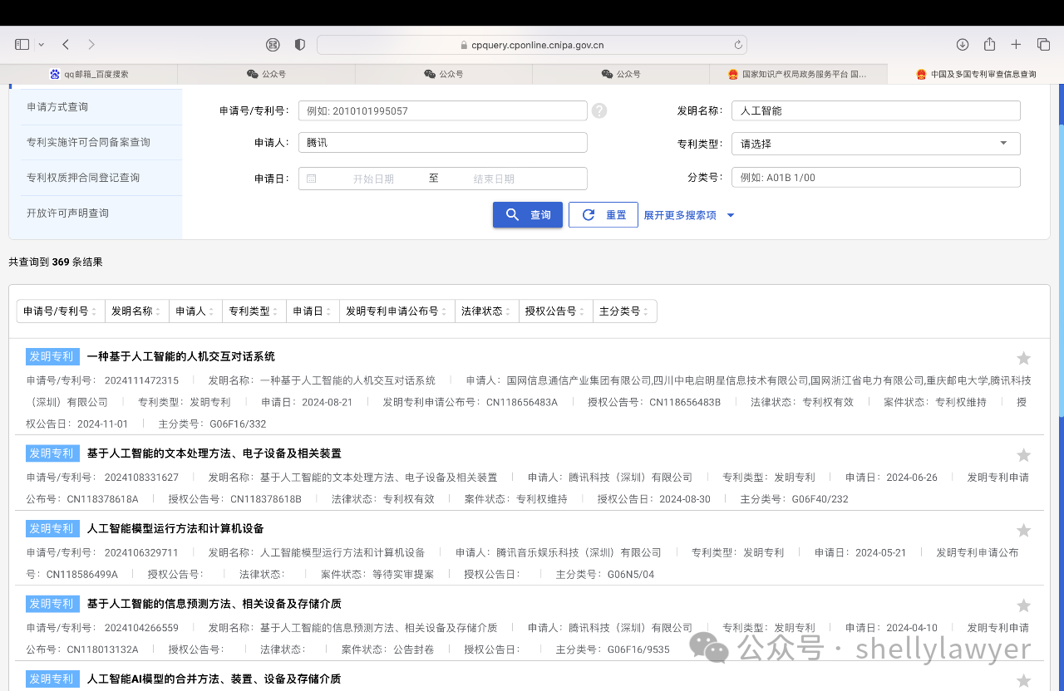
Task: Pick the 结束日期 end date field
Action: (494, 179)
